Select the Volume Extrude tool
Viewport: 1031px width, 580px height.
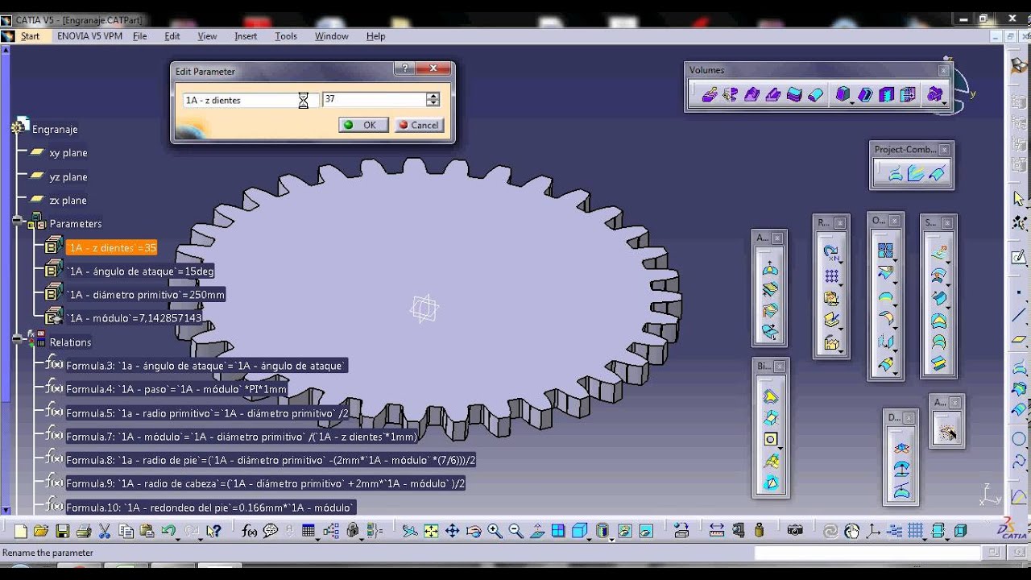[x=710, y=95]
